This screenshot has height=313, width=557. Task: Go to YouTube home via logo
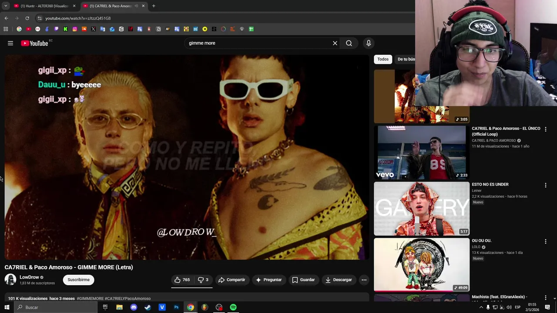pyautogui.click(x=34, y=43)
